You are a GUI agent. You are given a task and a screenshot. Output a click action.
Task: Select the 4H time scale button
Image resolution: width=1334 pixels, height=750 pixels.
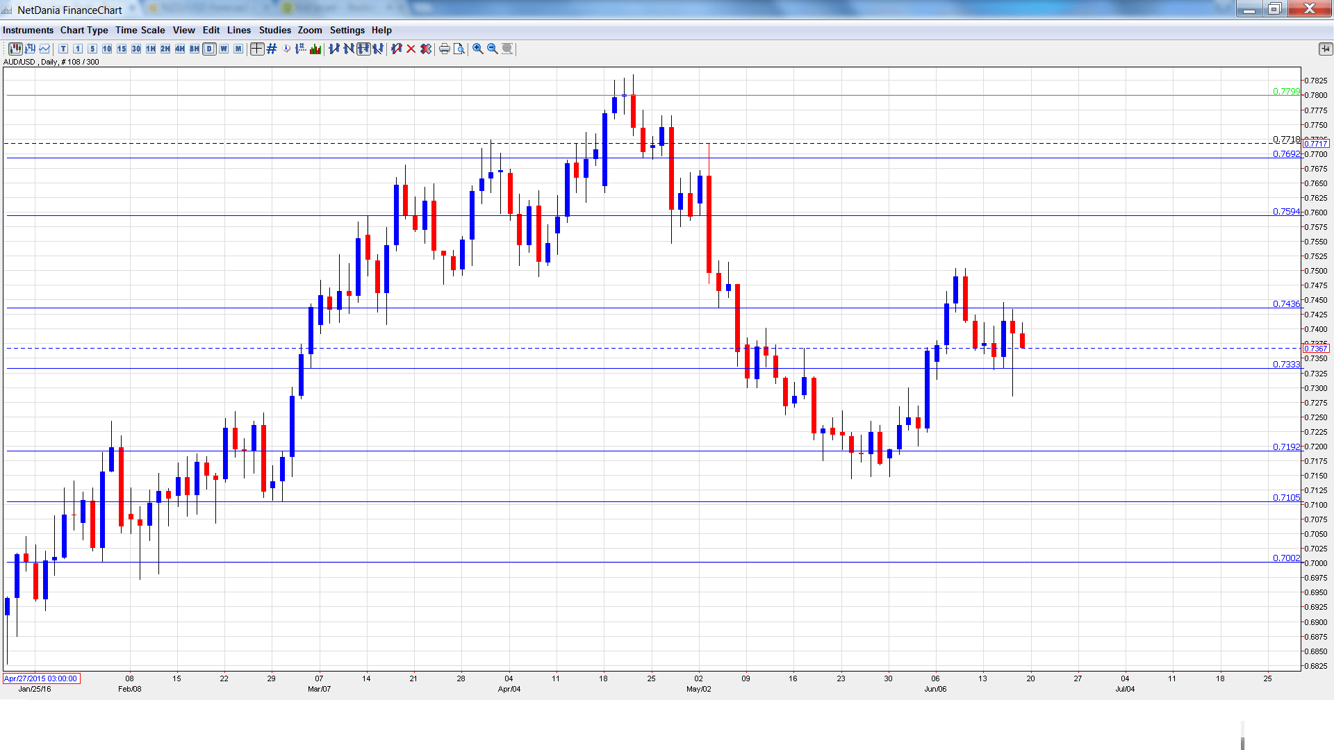click(x=180, y=49)
